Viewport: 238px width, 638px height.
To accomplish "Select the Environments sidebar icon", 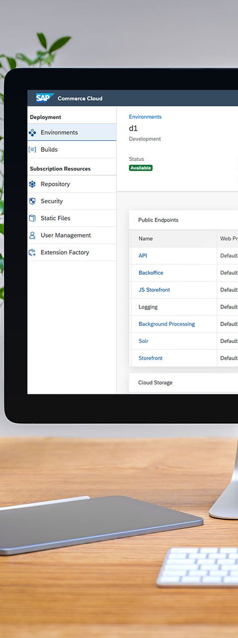I will coord(32,133).
